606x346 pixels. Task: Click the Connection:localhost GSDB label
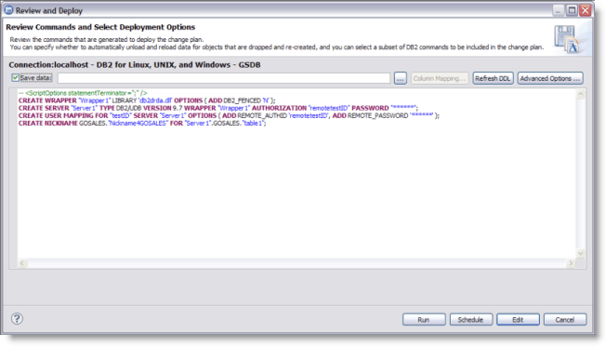click(135, 65)
